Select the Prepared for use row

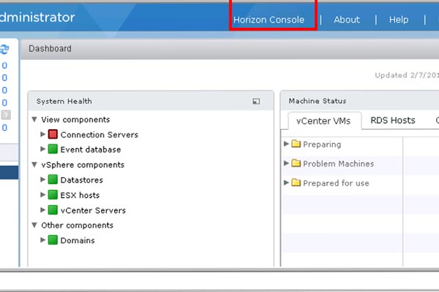click(342, 183)
